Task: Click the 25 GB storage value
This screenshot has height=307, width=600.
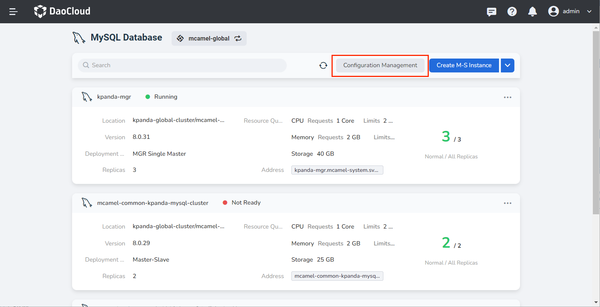Action: (326, 260)
